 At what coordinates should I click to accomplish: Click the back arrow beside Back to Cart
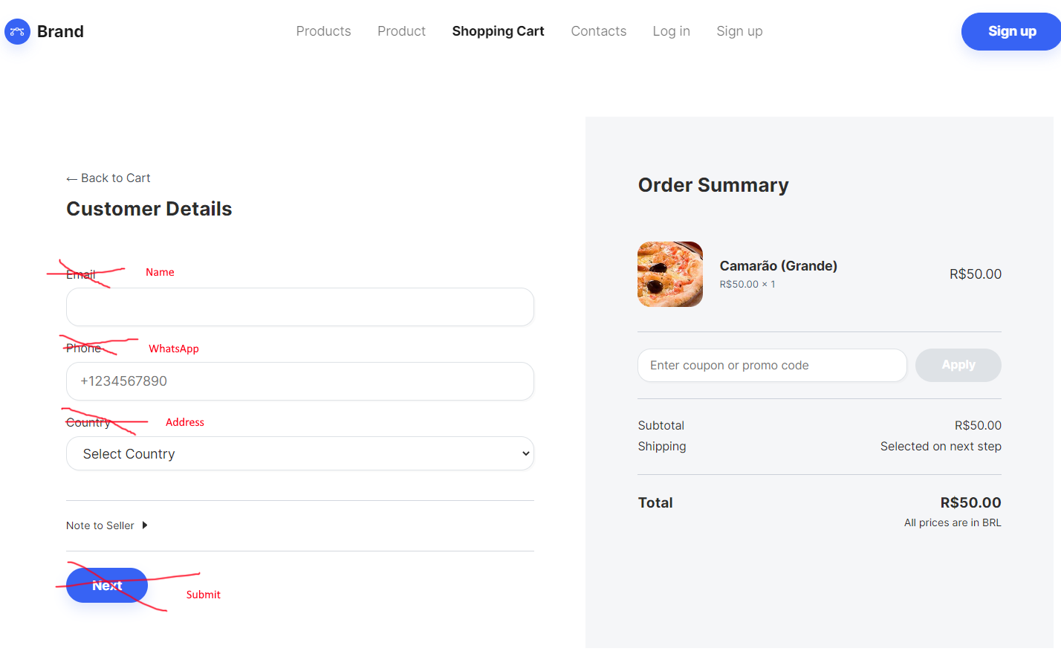[71, 178]
